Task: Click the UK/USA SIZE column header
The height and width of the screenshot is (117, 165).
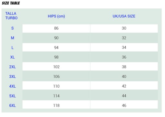Action: (x=124, y=16)
